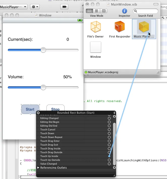The image size is (167, 179).
Task: Click the Value Changed connection circle
Action: click(109, 164)
